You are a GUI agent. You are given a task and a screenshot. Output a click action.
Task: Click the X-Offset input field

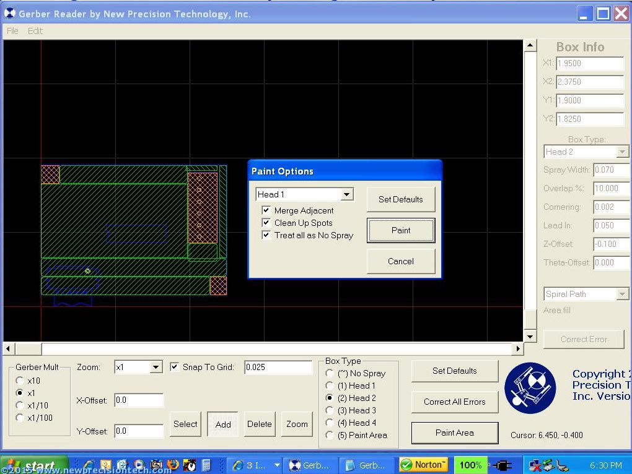coord(139,400)
